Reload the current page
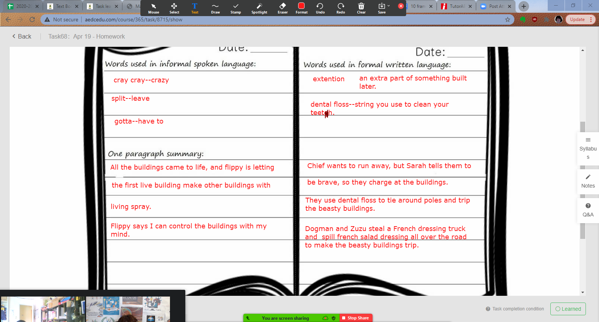The image size is (599, 322). point(32,19)
